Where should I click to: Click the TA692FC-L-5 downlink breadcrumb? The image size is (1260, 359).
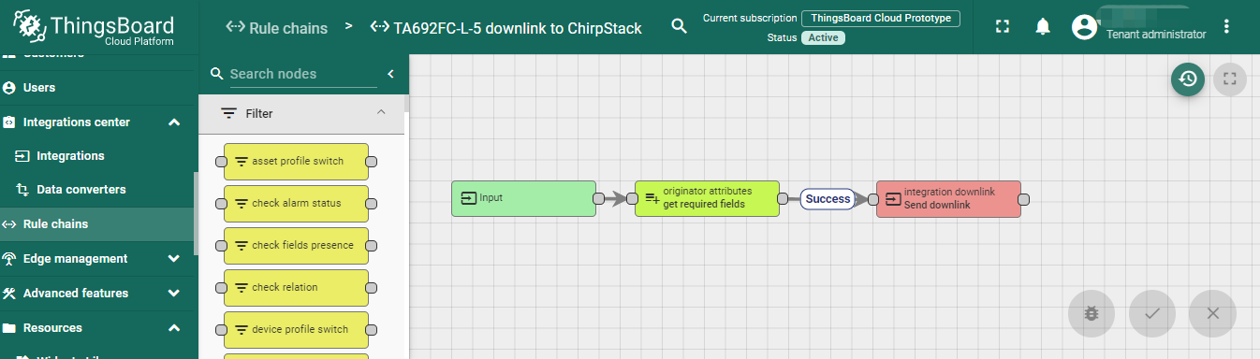tap(505, 28)
